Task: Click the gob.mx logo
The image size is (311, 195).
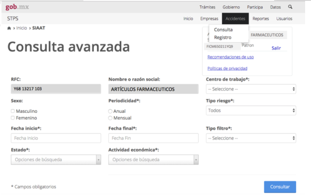Action: 17,7
